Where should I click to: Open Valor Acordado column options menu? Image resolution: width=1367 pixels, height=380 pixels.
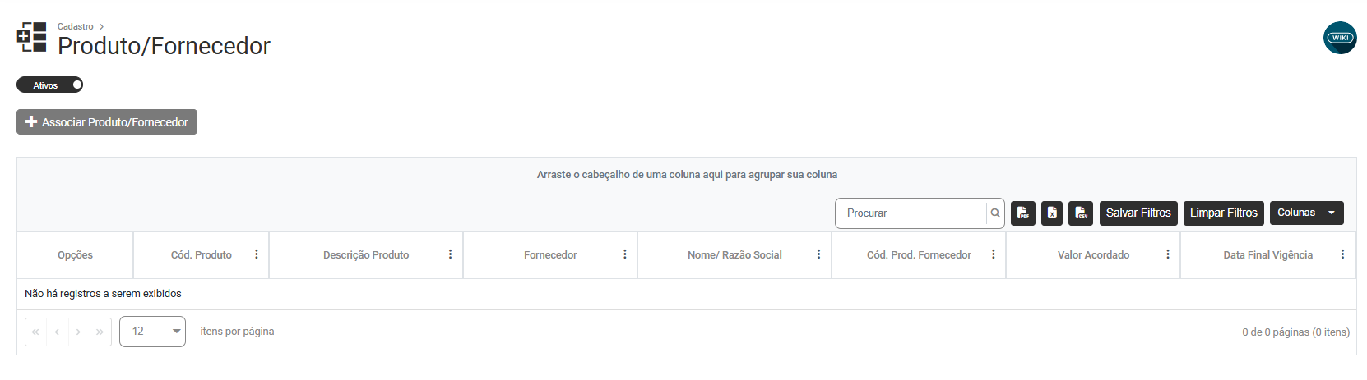tap(1168, 254)
